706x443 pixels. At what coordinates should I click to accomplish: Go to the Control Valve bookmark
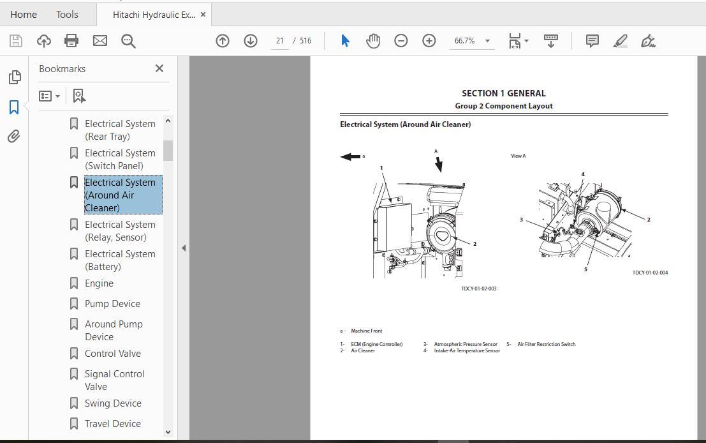click(112, 354)
